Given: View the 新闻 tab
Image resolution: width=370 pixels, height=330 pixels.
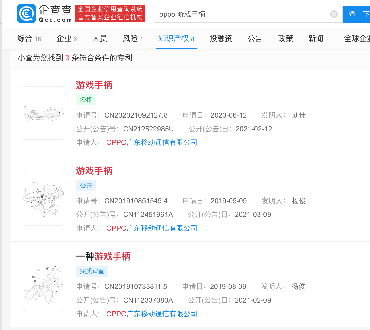Looking at the screenshot, I should pyautogui.click(x=318, y=39).
